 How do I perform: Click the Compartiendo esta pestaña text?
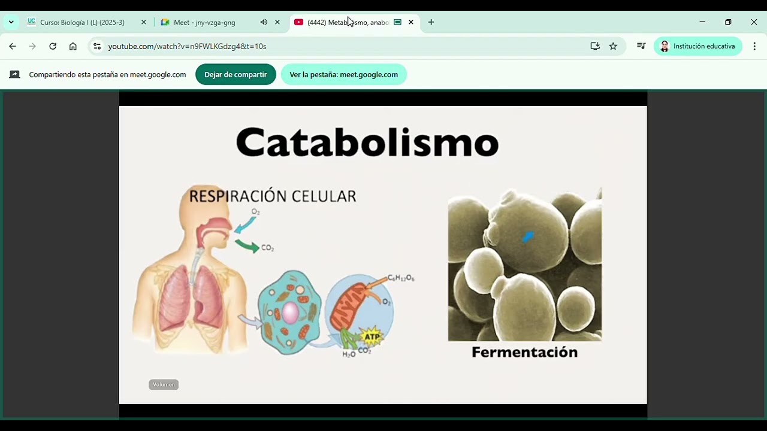pos(108,75)
